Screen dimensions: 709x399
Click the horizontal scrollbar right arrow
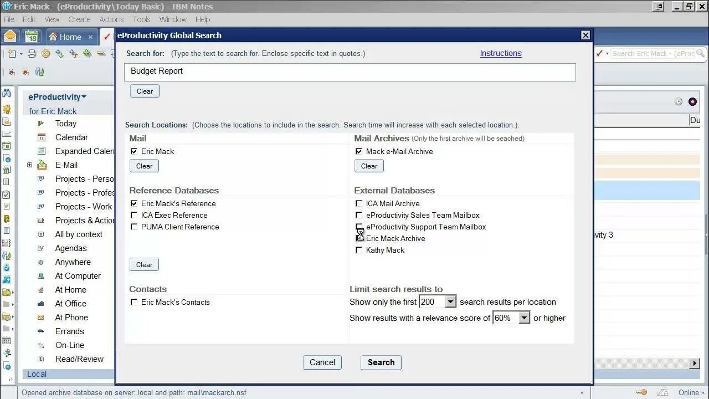(x=695, y=363)
